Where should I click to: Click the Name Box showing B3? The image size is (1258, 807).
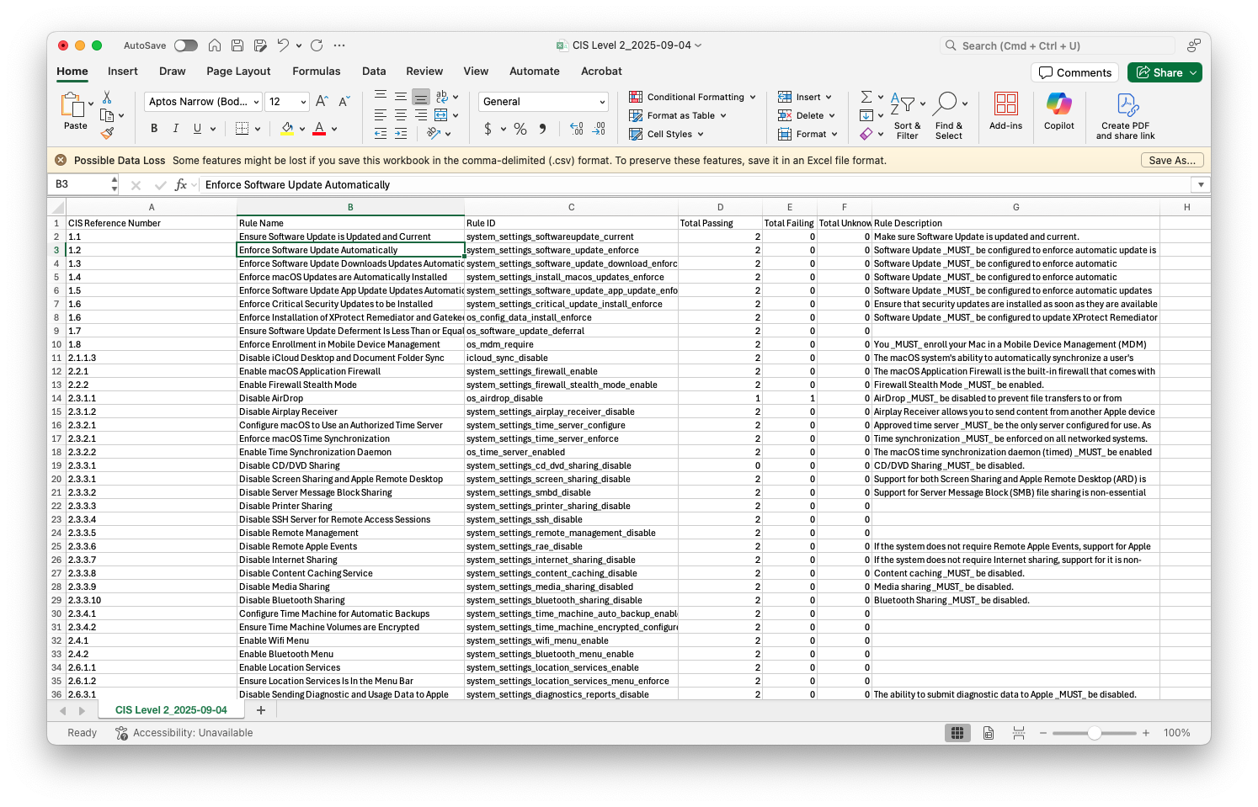[x=83, y=184]
